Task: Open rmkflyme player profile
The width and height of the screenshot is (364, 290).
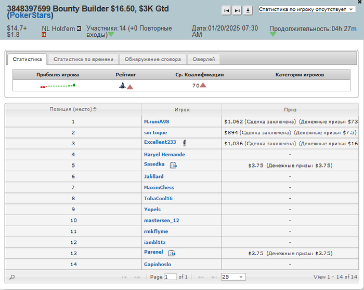Action: tap(156, 231)
